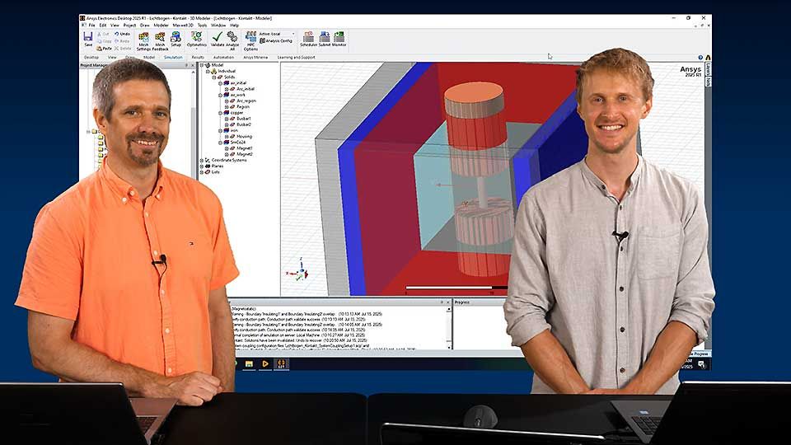Open the File menu

tap(91, 25)
